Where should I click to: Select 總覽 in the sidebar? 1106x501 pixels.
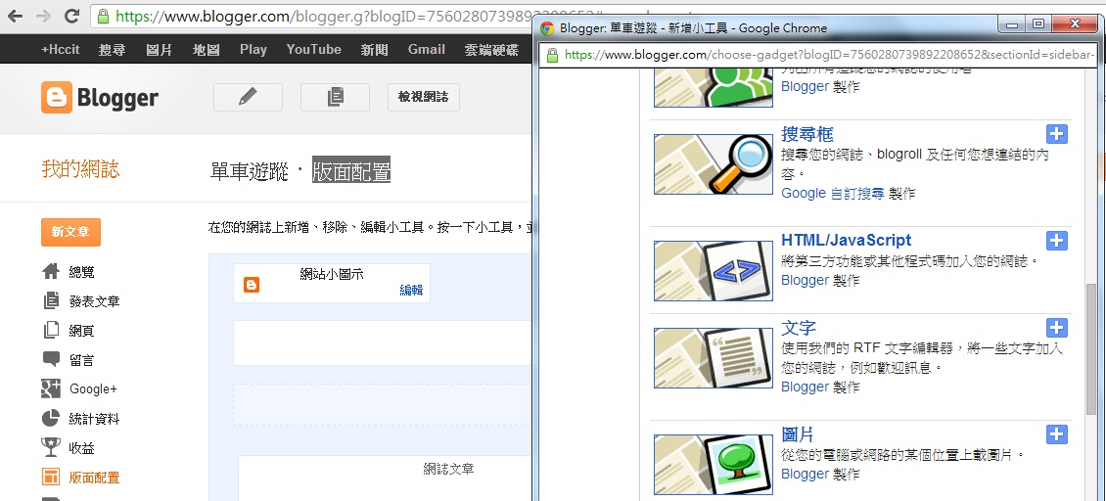[82, 272]
